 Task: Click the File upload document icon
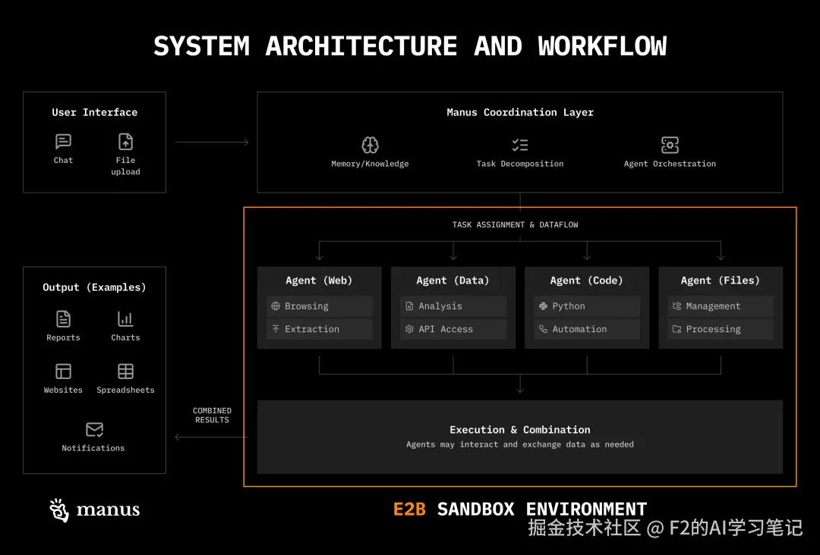pos(125,142)
